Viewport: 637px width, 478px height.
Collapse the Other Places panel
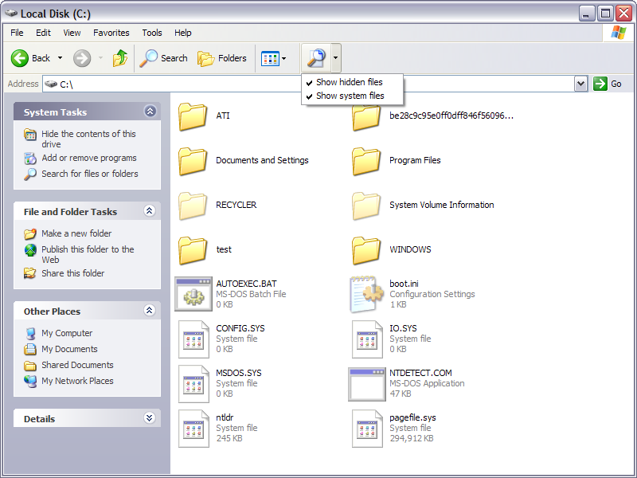point(150,310)
